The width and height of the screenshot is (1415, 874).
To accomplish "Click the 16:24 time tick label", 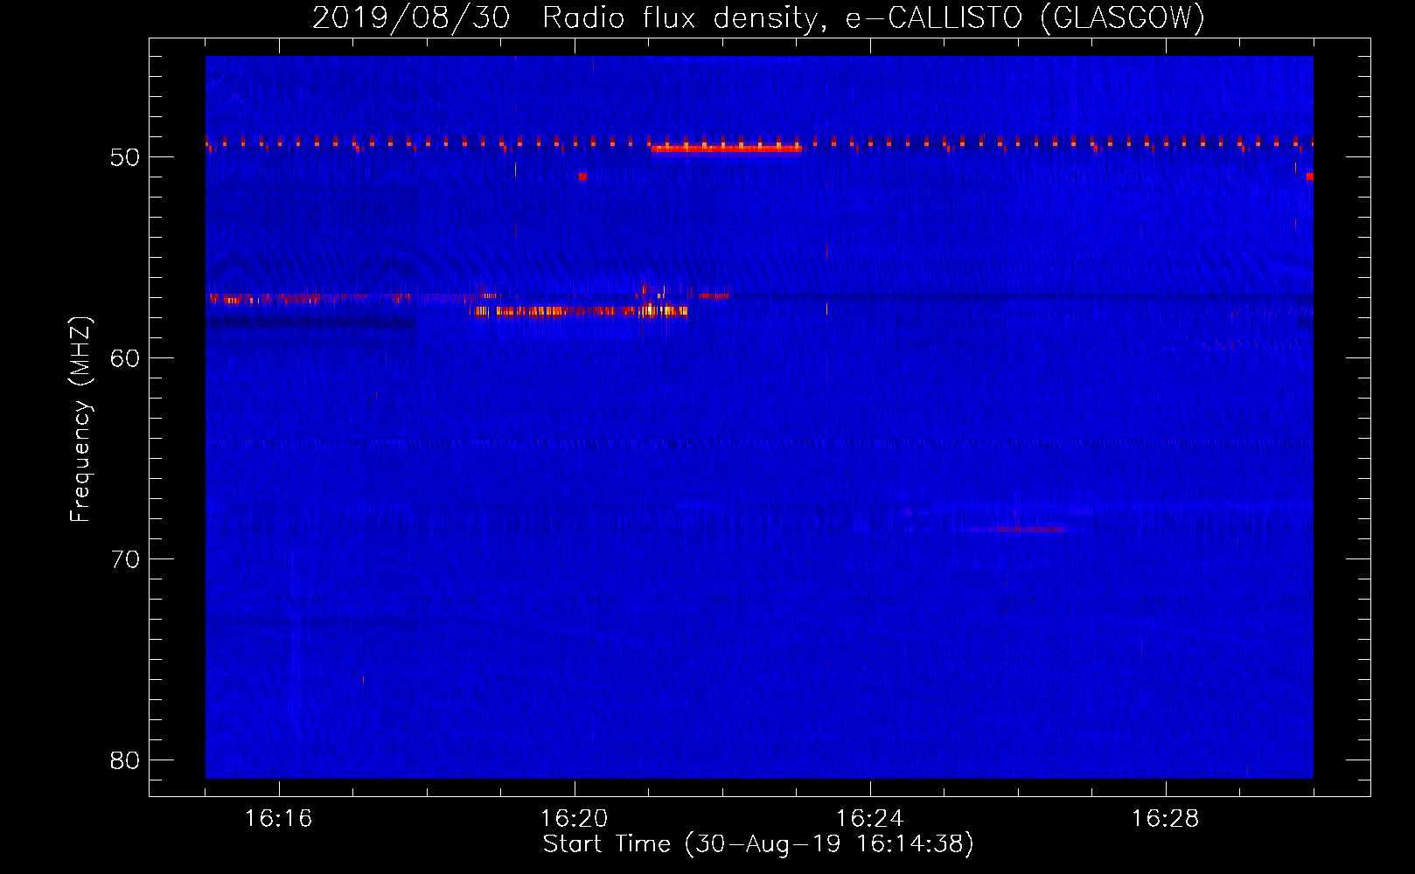I will click(869, 819).
